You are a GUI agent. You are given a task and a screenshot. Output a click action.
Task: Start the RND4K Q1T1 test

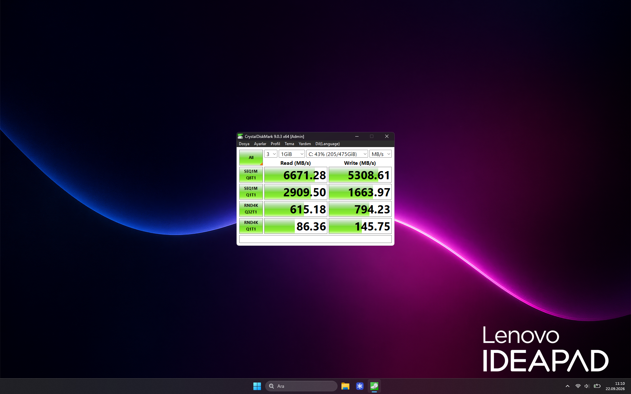251,226
